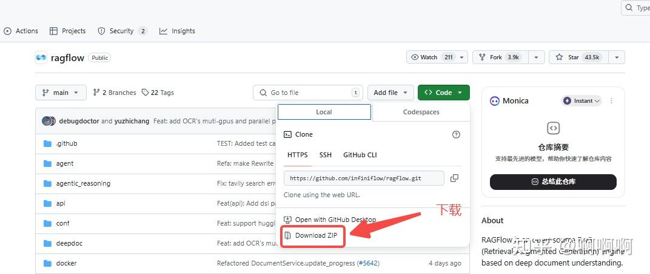Click the GitHub Desktop icon

click(287, 220)
